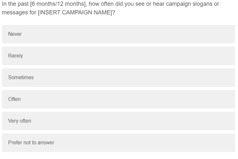238x159 pixels.
Task: Click the "Sometimes" label text
Action: [x=21, y=78]
